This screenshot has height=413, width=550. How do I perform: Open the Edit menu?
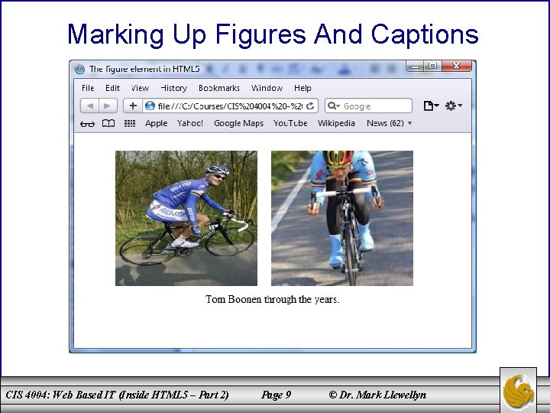[x=112, y=88]
